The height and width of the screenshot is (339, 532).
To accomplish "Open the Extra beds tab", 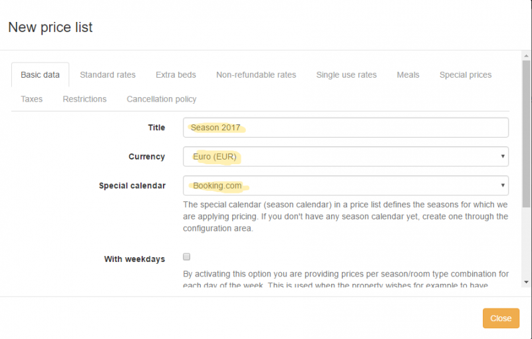I will click(176, 75).
